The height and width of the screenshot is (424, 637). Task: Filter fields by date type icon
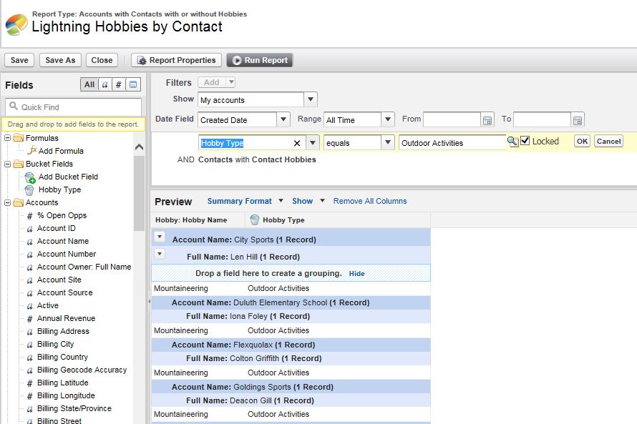click(133, 84)
